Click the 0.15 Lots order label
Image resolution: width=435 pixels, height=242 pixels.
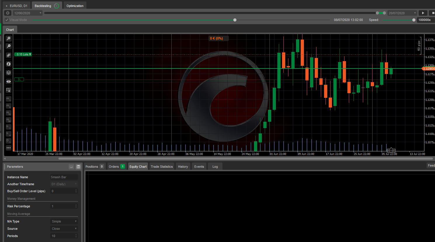click(23, 54)
